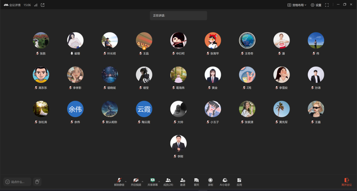Click the active mic icon beside 崔珊
Viewport: 357px width, 191px height.
click(x=72, y=54)
